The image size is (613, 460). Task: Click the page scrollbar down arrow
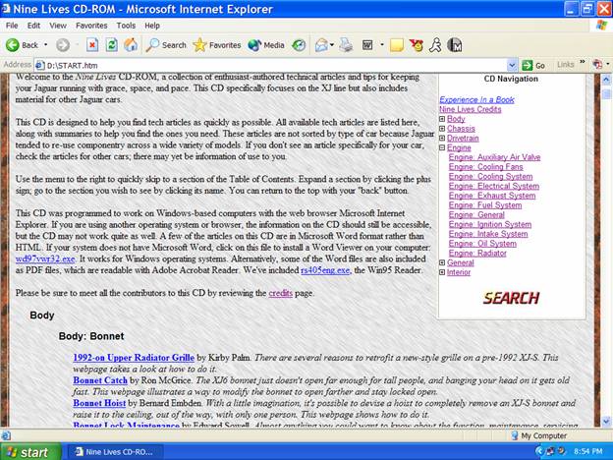pos(606,422)
